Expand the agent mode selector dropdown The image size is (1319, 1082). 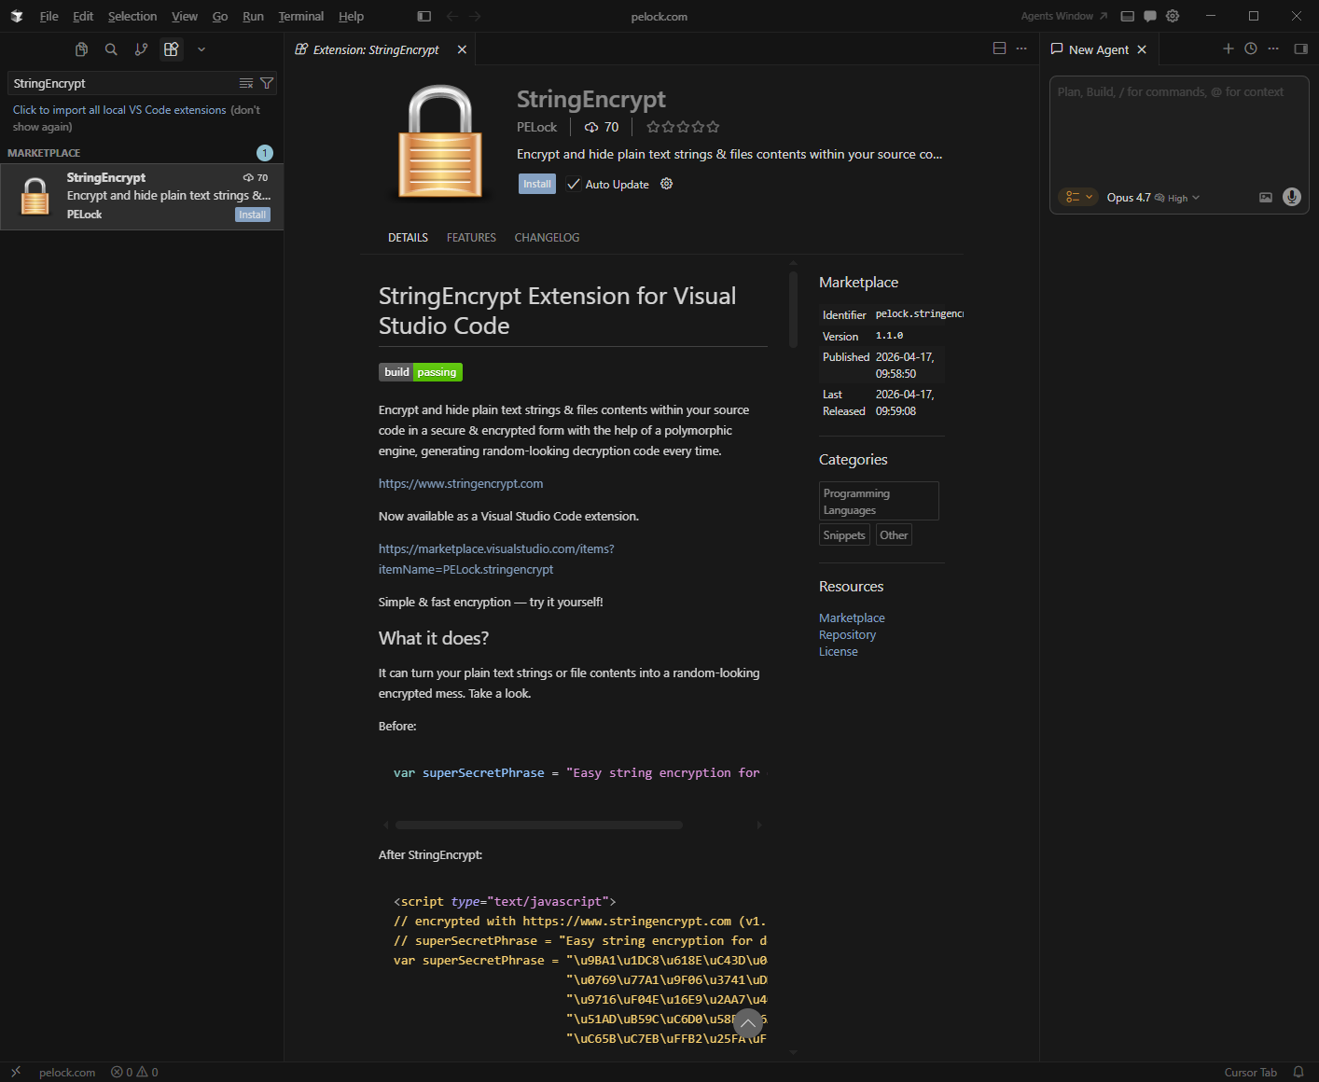pyautogui.click(x=1077, y=197)
